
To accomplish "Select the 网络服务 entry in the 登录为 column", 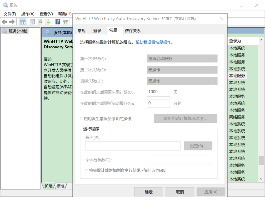I will coord(237,117).
